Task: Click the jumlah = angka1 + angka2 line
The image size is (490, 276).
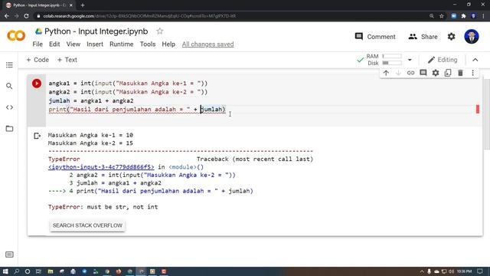Action: click(91, 100)
